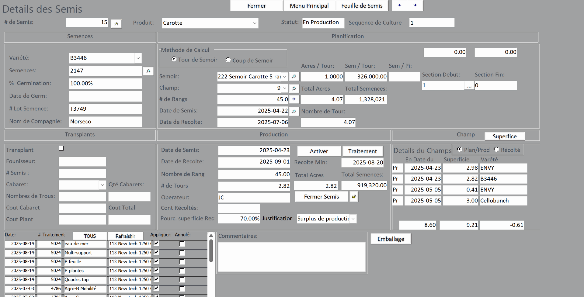This screenshot has width=584, height=297.
Task: Click the previous record left arrow button
Action: pos(399,5)
